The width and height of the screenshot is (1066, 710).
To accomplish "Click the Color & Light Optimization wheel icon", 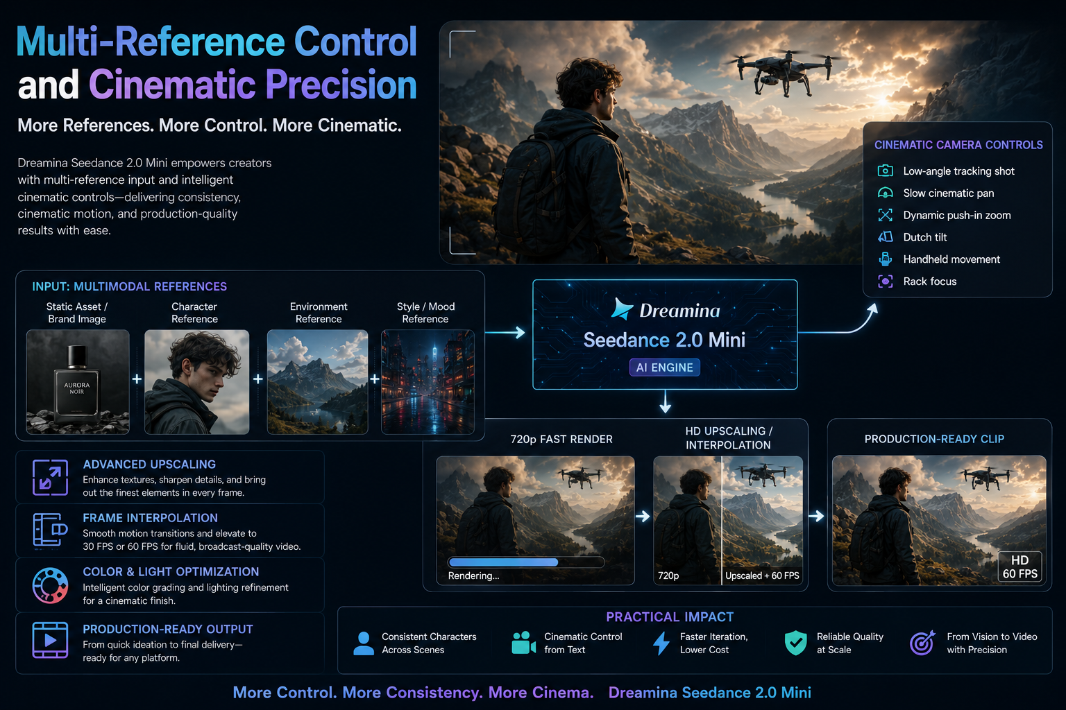I will click(50, 585).
